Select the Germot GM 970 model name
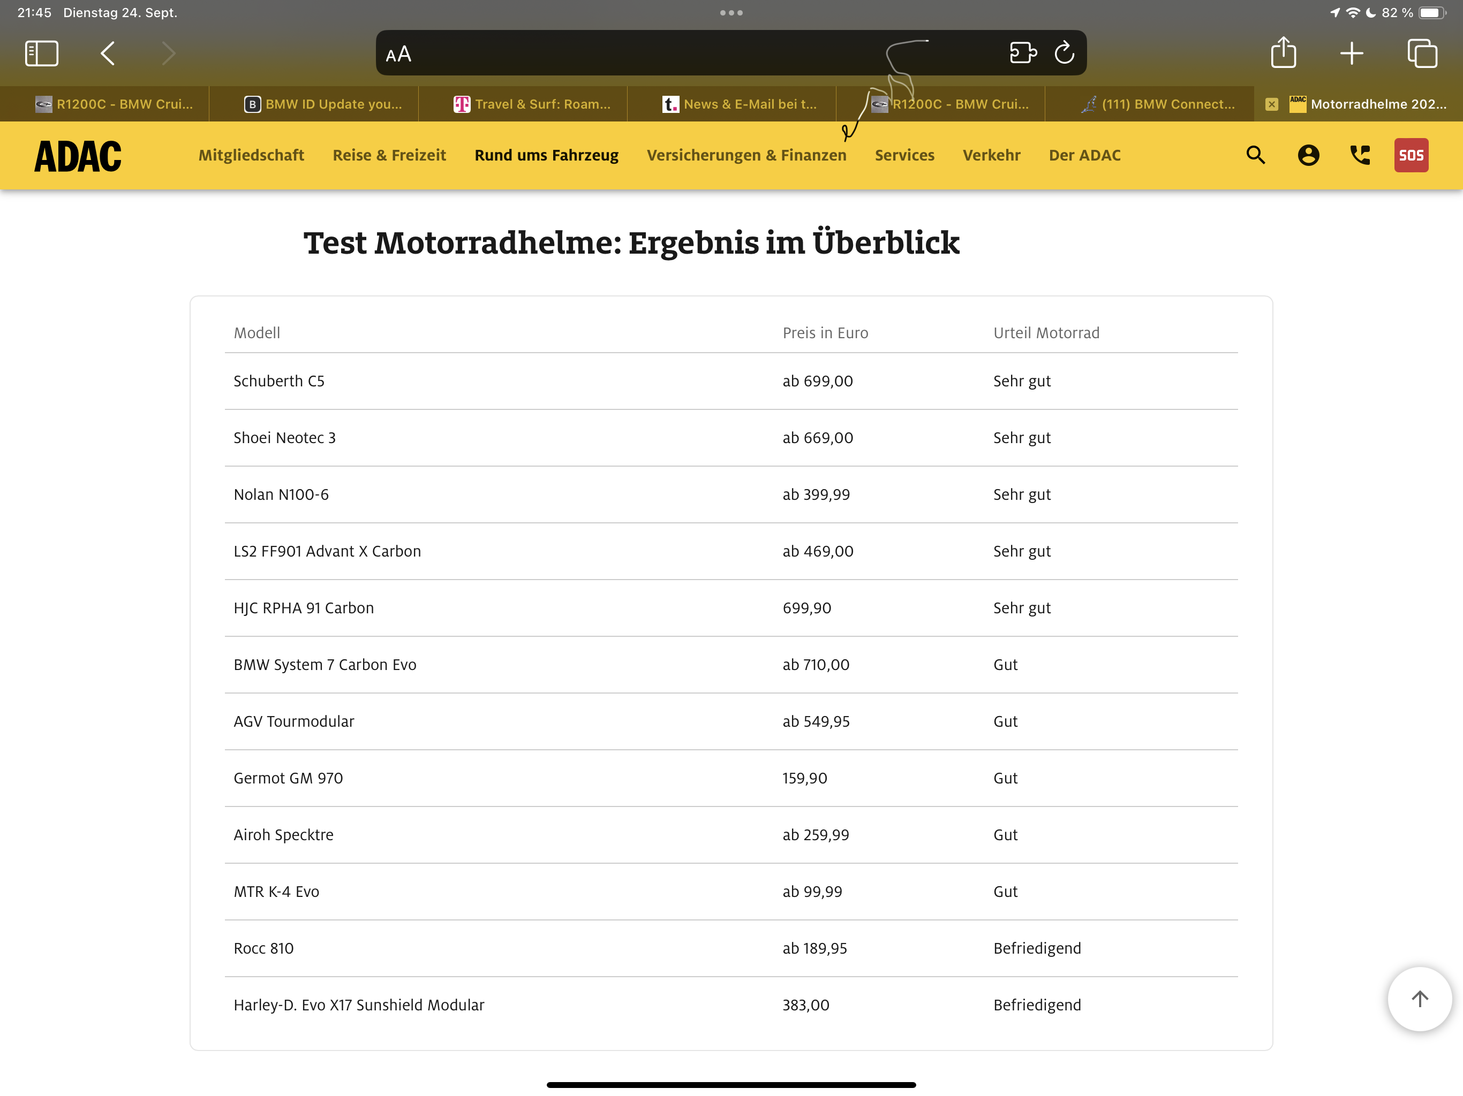Screen dimensions: 1463x1096 [x=288, y=779]
